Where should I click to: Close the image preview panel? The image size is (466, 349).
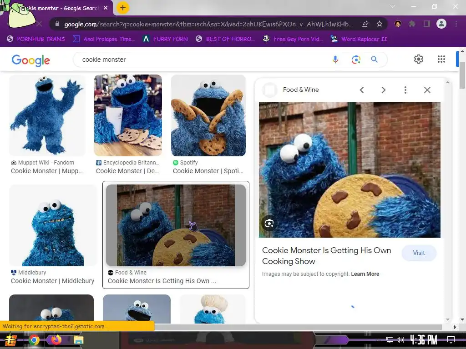[427, 90]
